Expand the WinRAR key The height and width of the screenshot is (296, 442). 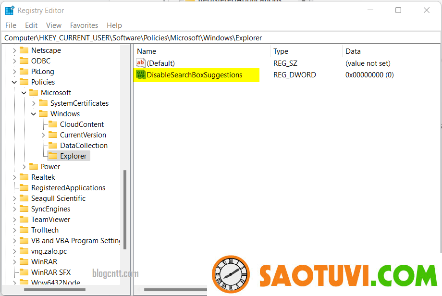14,262
